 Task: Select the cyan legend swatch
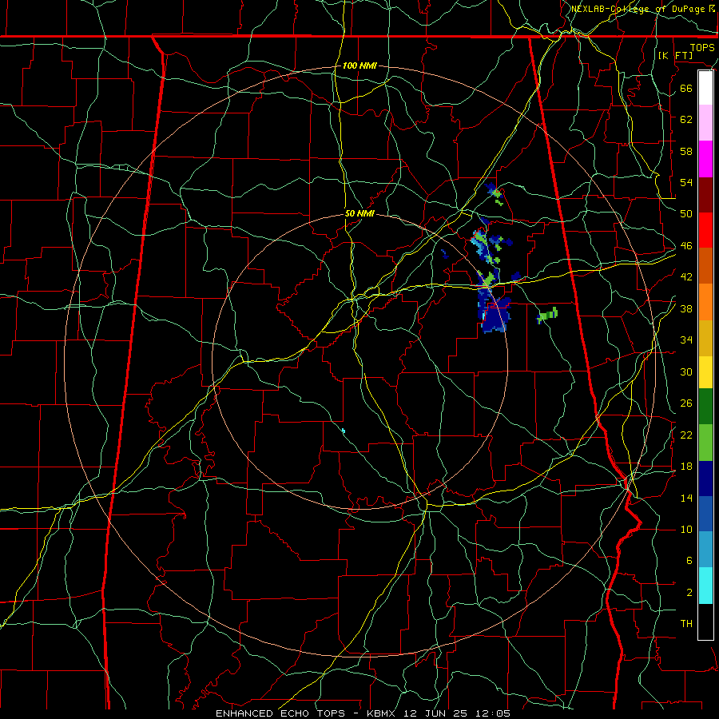coord(705,586)
